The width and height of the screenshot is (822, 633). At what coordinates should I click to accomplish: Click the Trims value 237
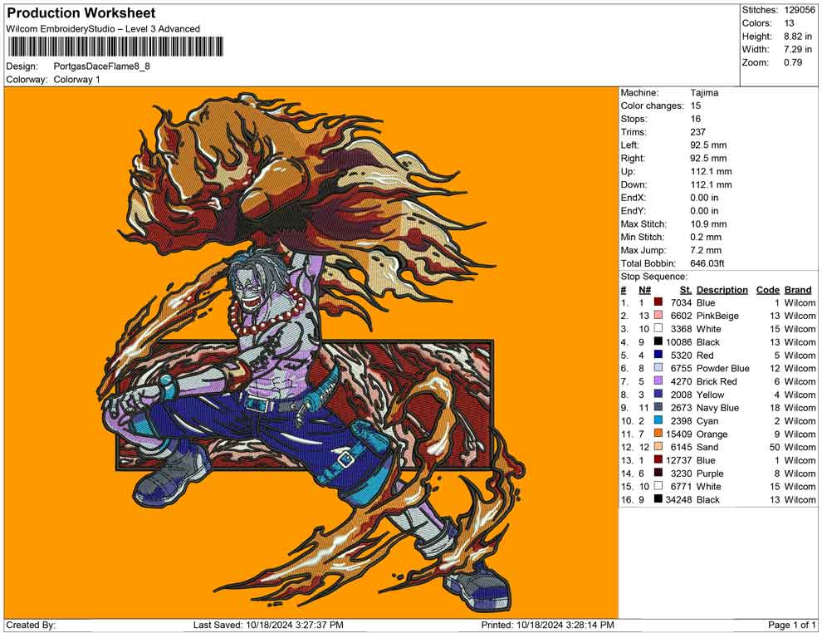(697, 132)
